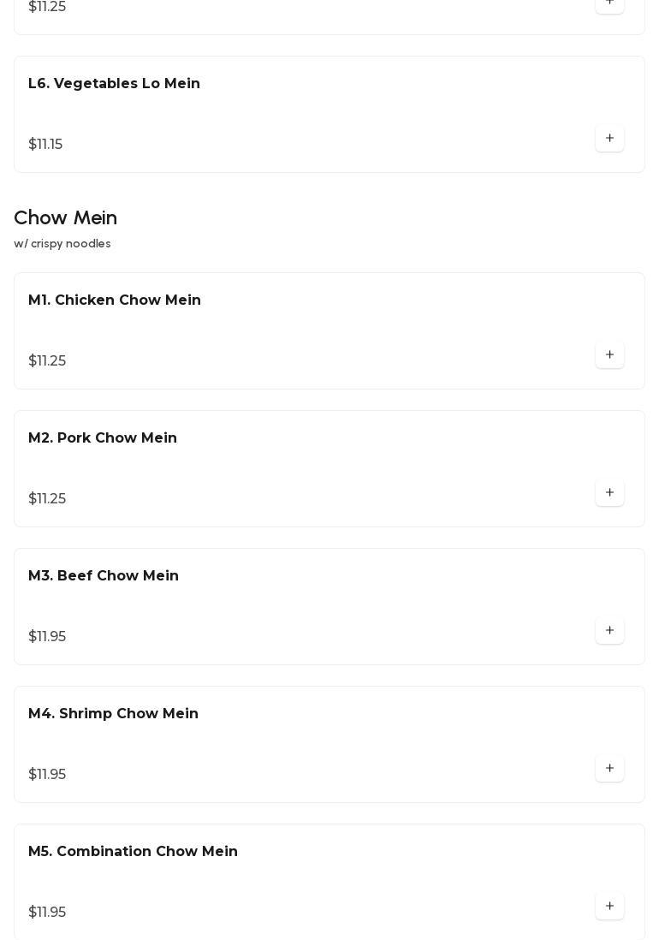The width and height of the screenshot is (659, 940).
Task: Click the price of Combination Chow Mein
Action: click(47, 913)
